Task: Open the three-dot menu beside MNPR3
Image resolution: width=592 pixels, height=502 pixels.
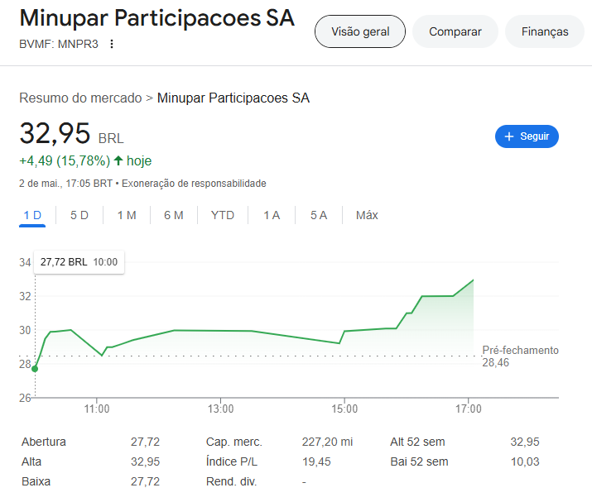Action: 112,44
